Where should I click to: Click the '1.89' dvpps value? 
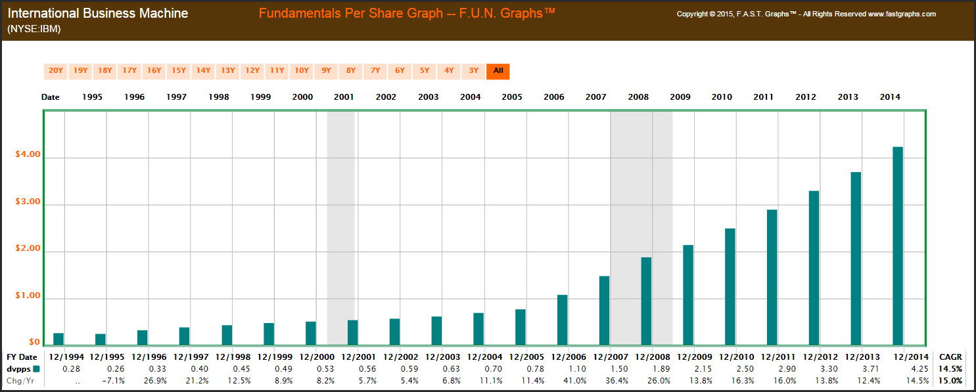tap(662, 368)
